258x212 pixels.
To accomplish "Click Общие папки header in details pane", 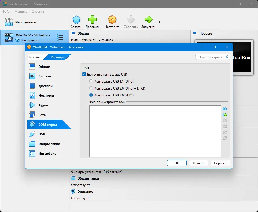I will (88, 178).
